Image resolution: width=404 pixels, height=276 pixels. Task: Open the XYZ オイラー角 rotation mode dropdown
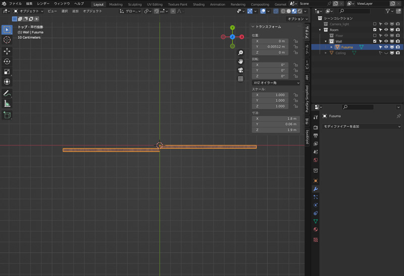pyautogui.click(x=276, y=83)
